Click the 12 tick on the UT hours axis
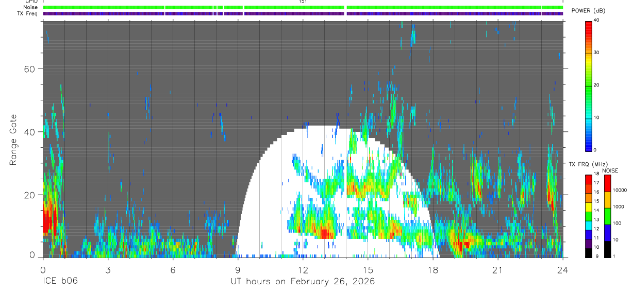 (x=303, y=269)
